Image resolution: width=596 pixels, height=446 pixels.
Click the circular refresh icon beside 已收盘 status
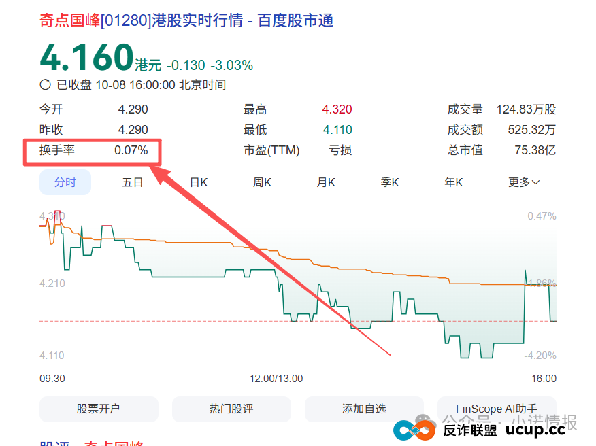click(x=44, y=85)
